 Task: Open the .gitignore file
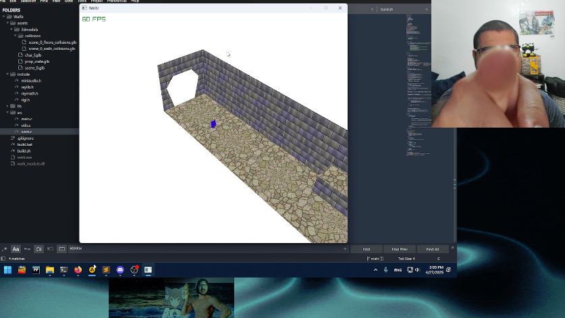[x=26, y=138]
